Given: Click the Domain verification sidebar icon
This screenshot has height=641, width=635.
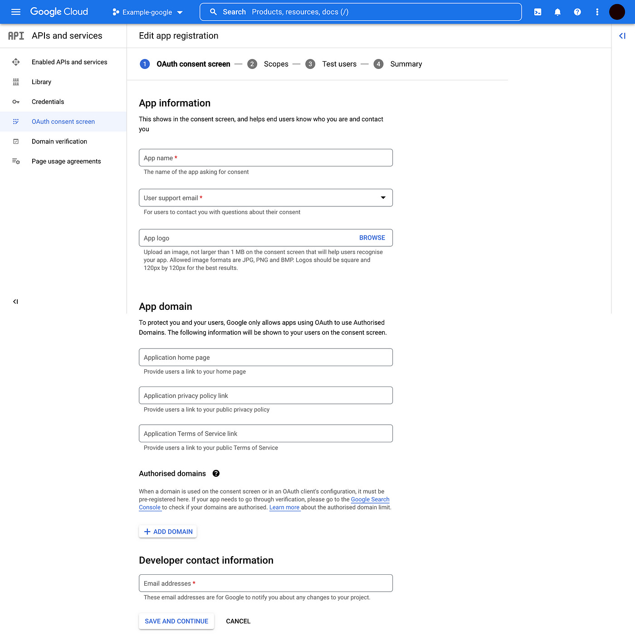Looking at the screenshot, I should tap(16, 141).
